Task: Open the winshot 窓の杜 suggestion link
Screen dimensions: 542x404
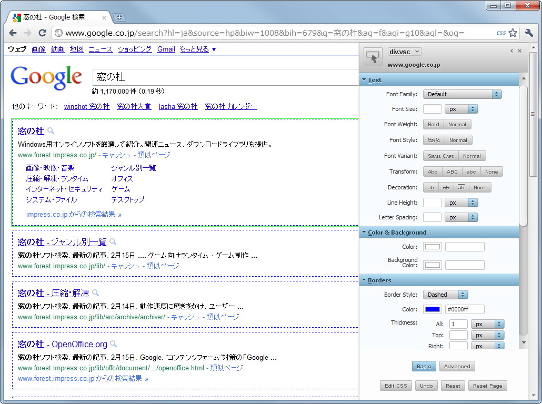Action: (x=86, y=106)
